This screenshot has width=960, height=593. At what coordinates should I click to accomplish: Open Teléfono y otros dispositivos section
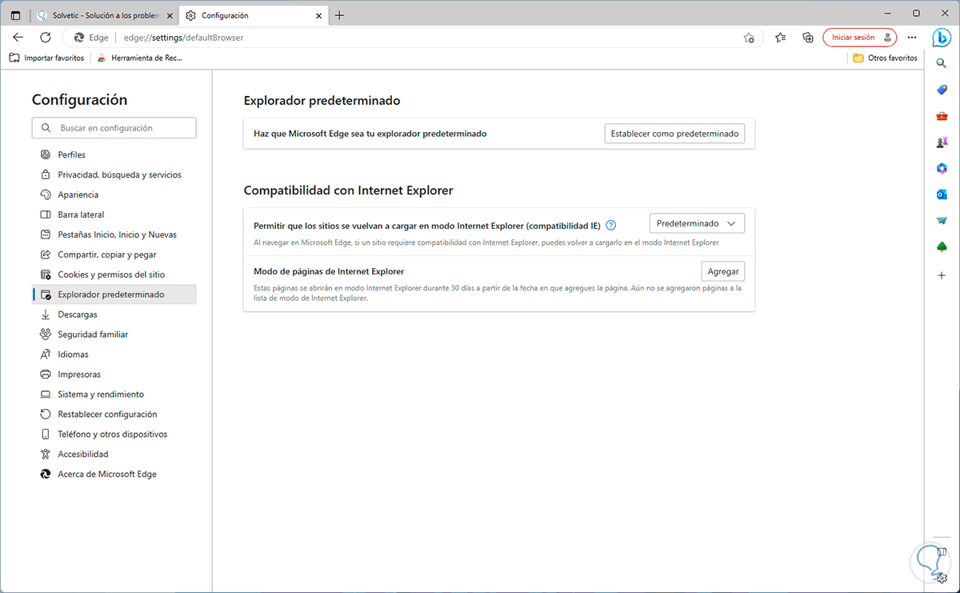pos(114,435)
